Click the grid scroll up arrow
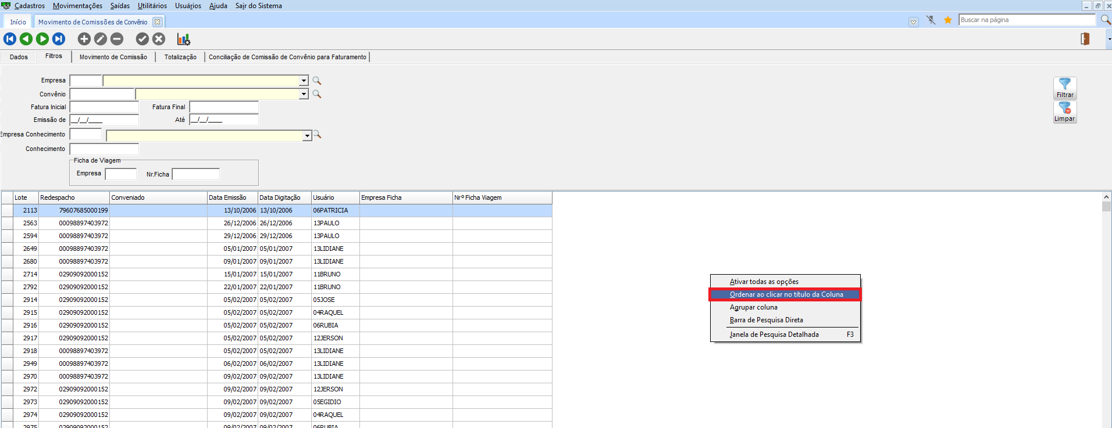This screenshot has width=1112, height=428. pos(1106,197)
